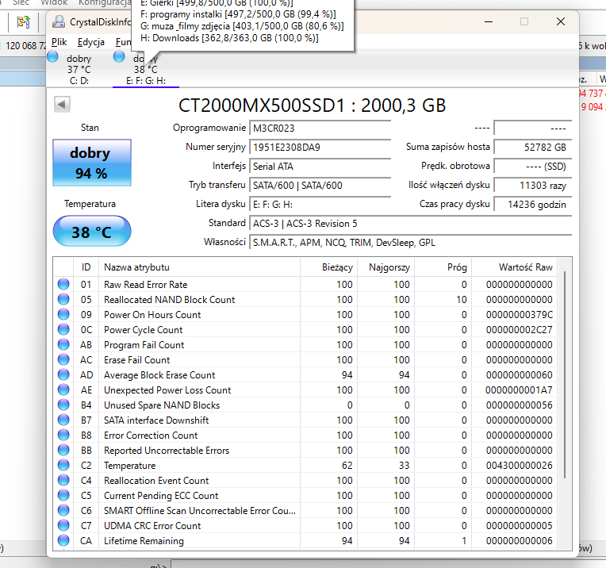This screenshot has height=568, width=606.
Task: Open the Plik menu
Action: point(59,42)
